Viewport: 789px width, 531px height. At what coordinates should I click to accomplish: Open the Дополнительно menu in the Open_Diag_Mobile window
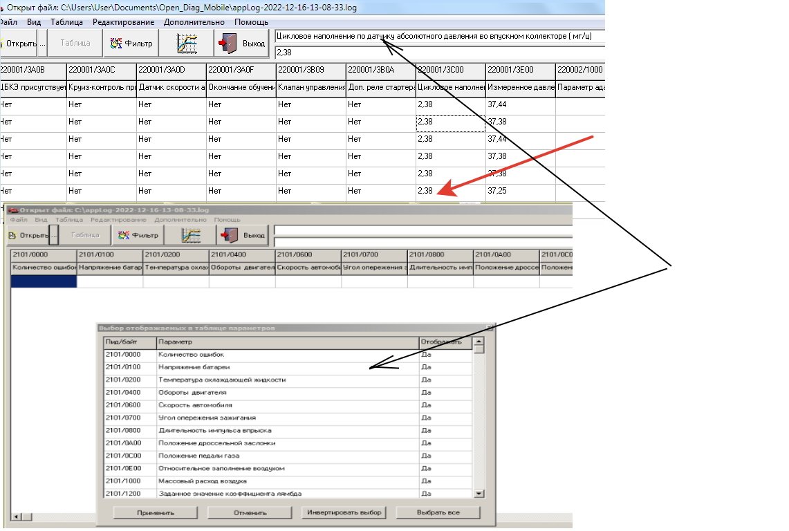pyautogui.click(x=194, y=22)
